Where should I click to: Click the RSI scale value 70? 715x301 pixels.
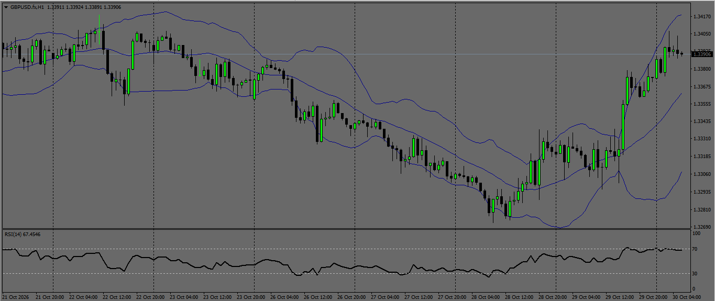696,249
